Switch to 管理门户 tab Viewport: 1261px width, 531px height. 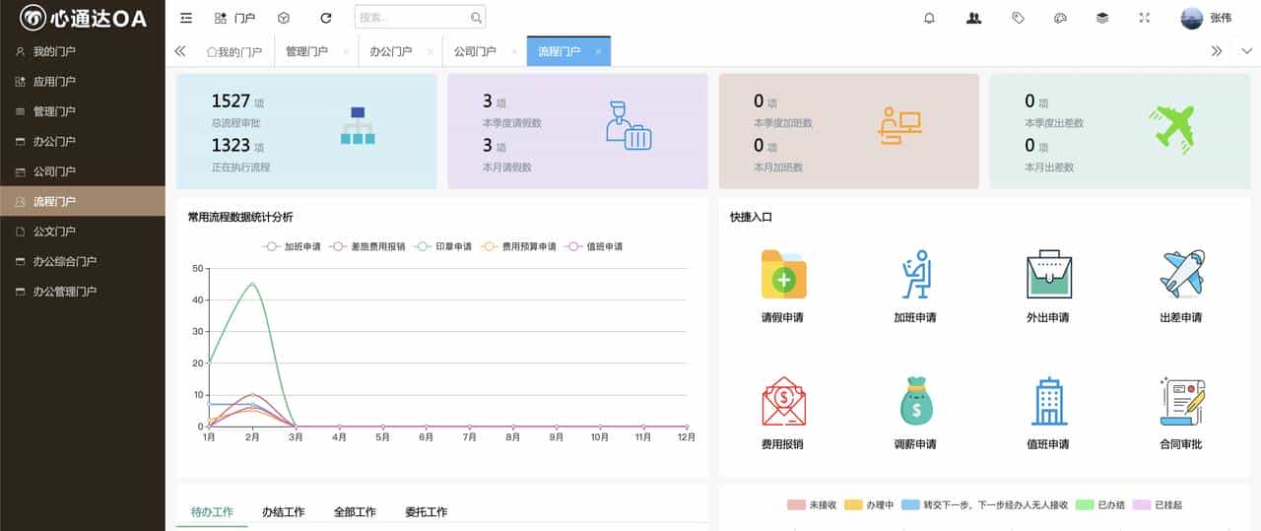click(x=306, y=51)
